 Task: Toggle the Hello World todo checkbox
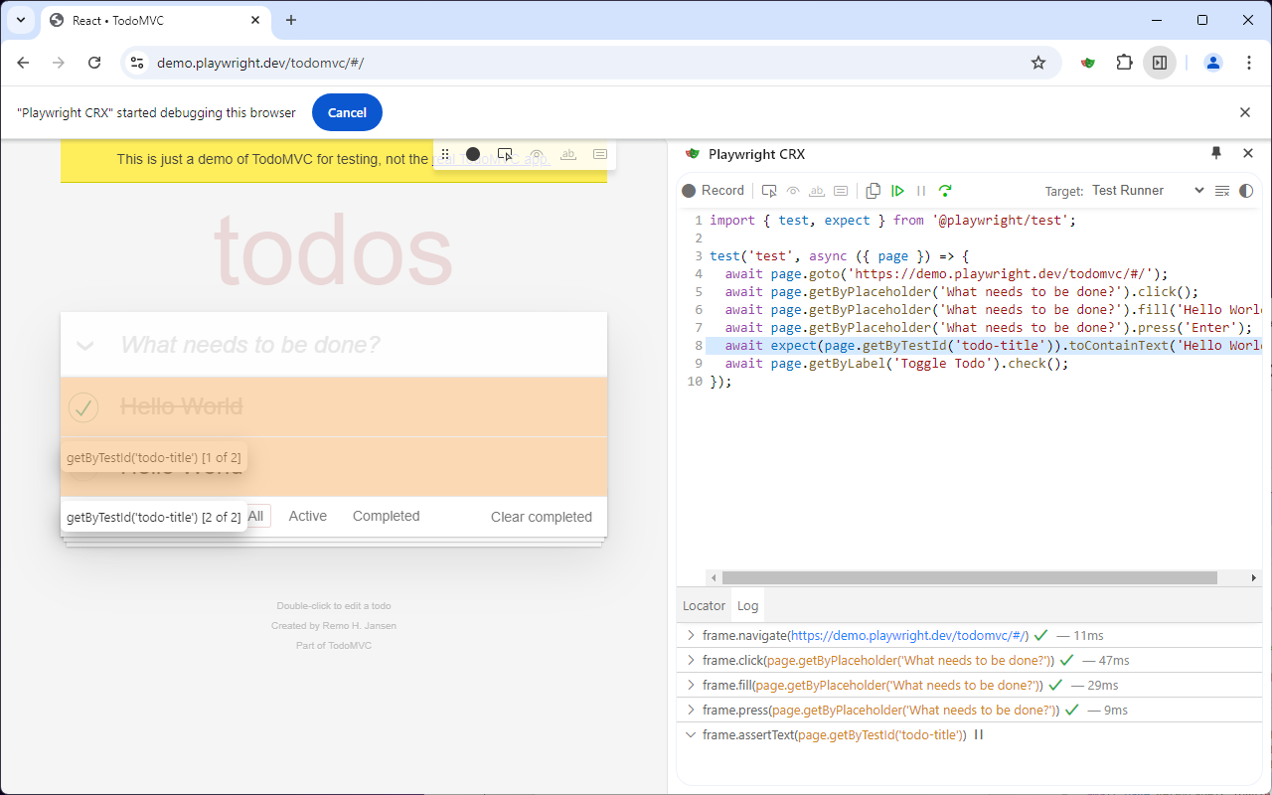(83, 406)
